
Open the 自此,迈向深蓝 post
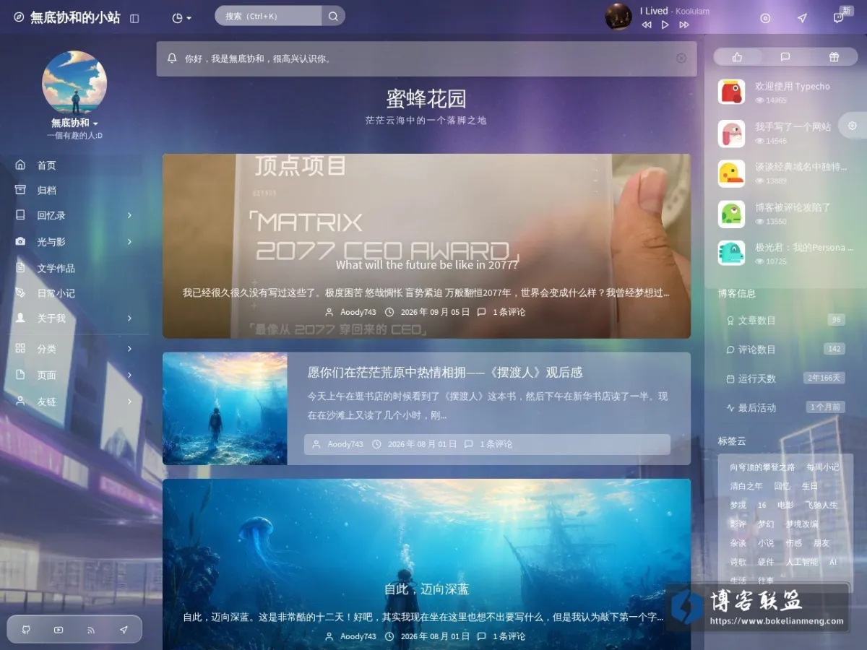tap(427, 589)
